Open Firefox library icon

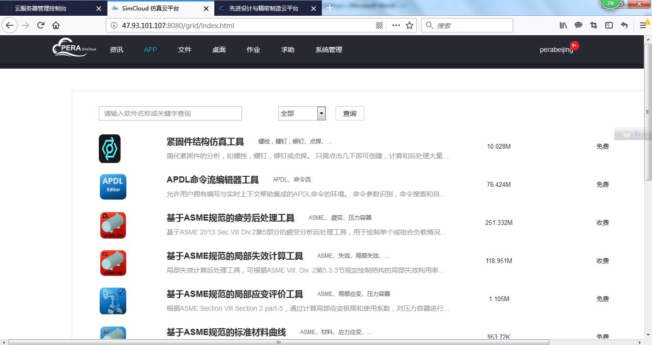(563, 25)
